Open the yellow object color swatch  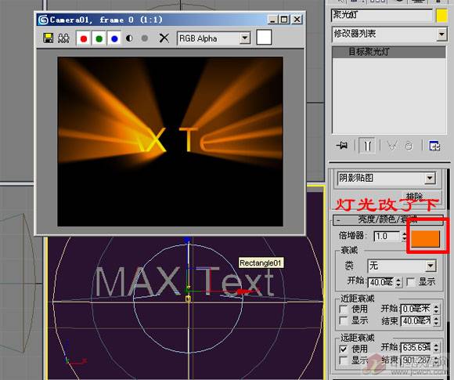(441, 16)
